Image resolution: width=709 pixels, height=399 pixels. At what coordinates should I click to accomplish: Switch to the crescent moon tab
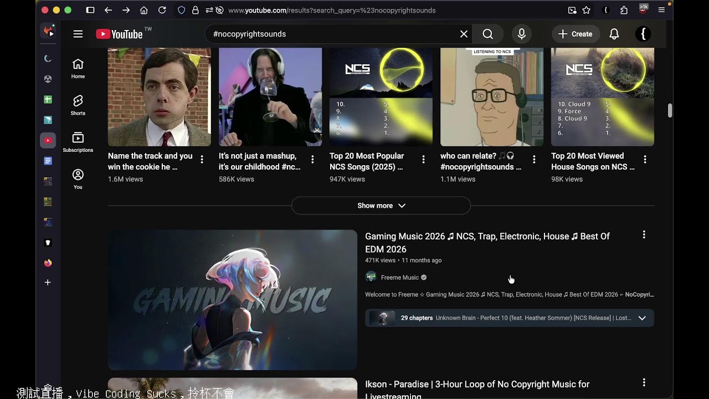tap(48, 59)
